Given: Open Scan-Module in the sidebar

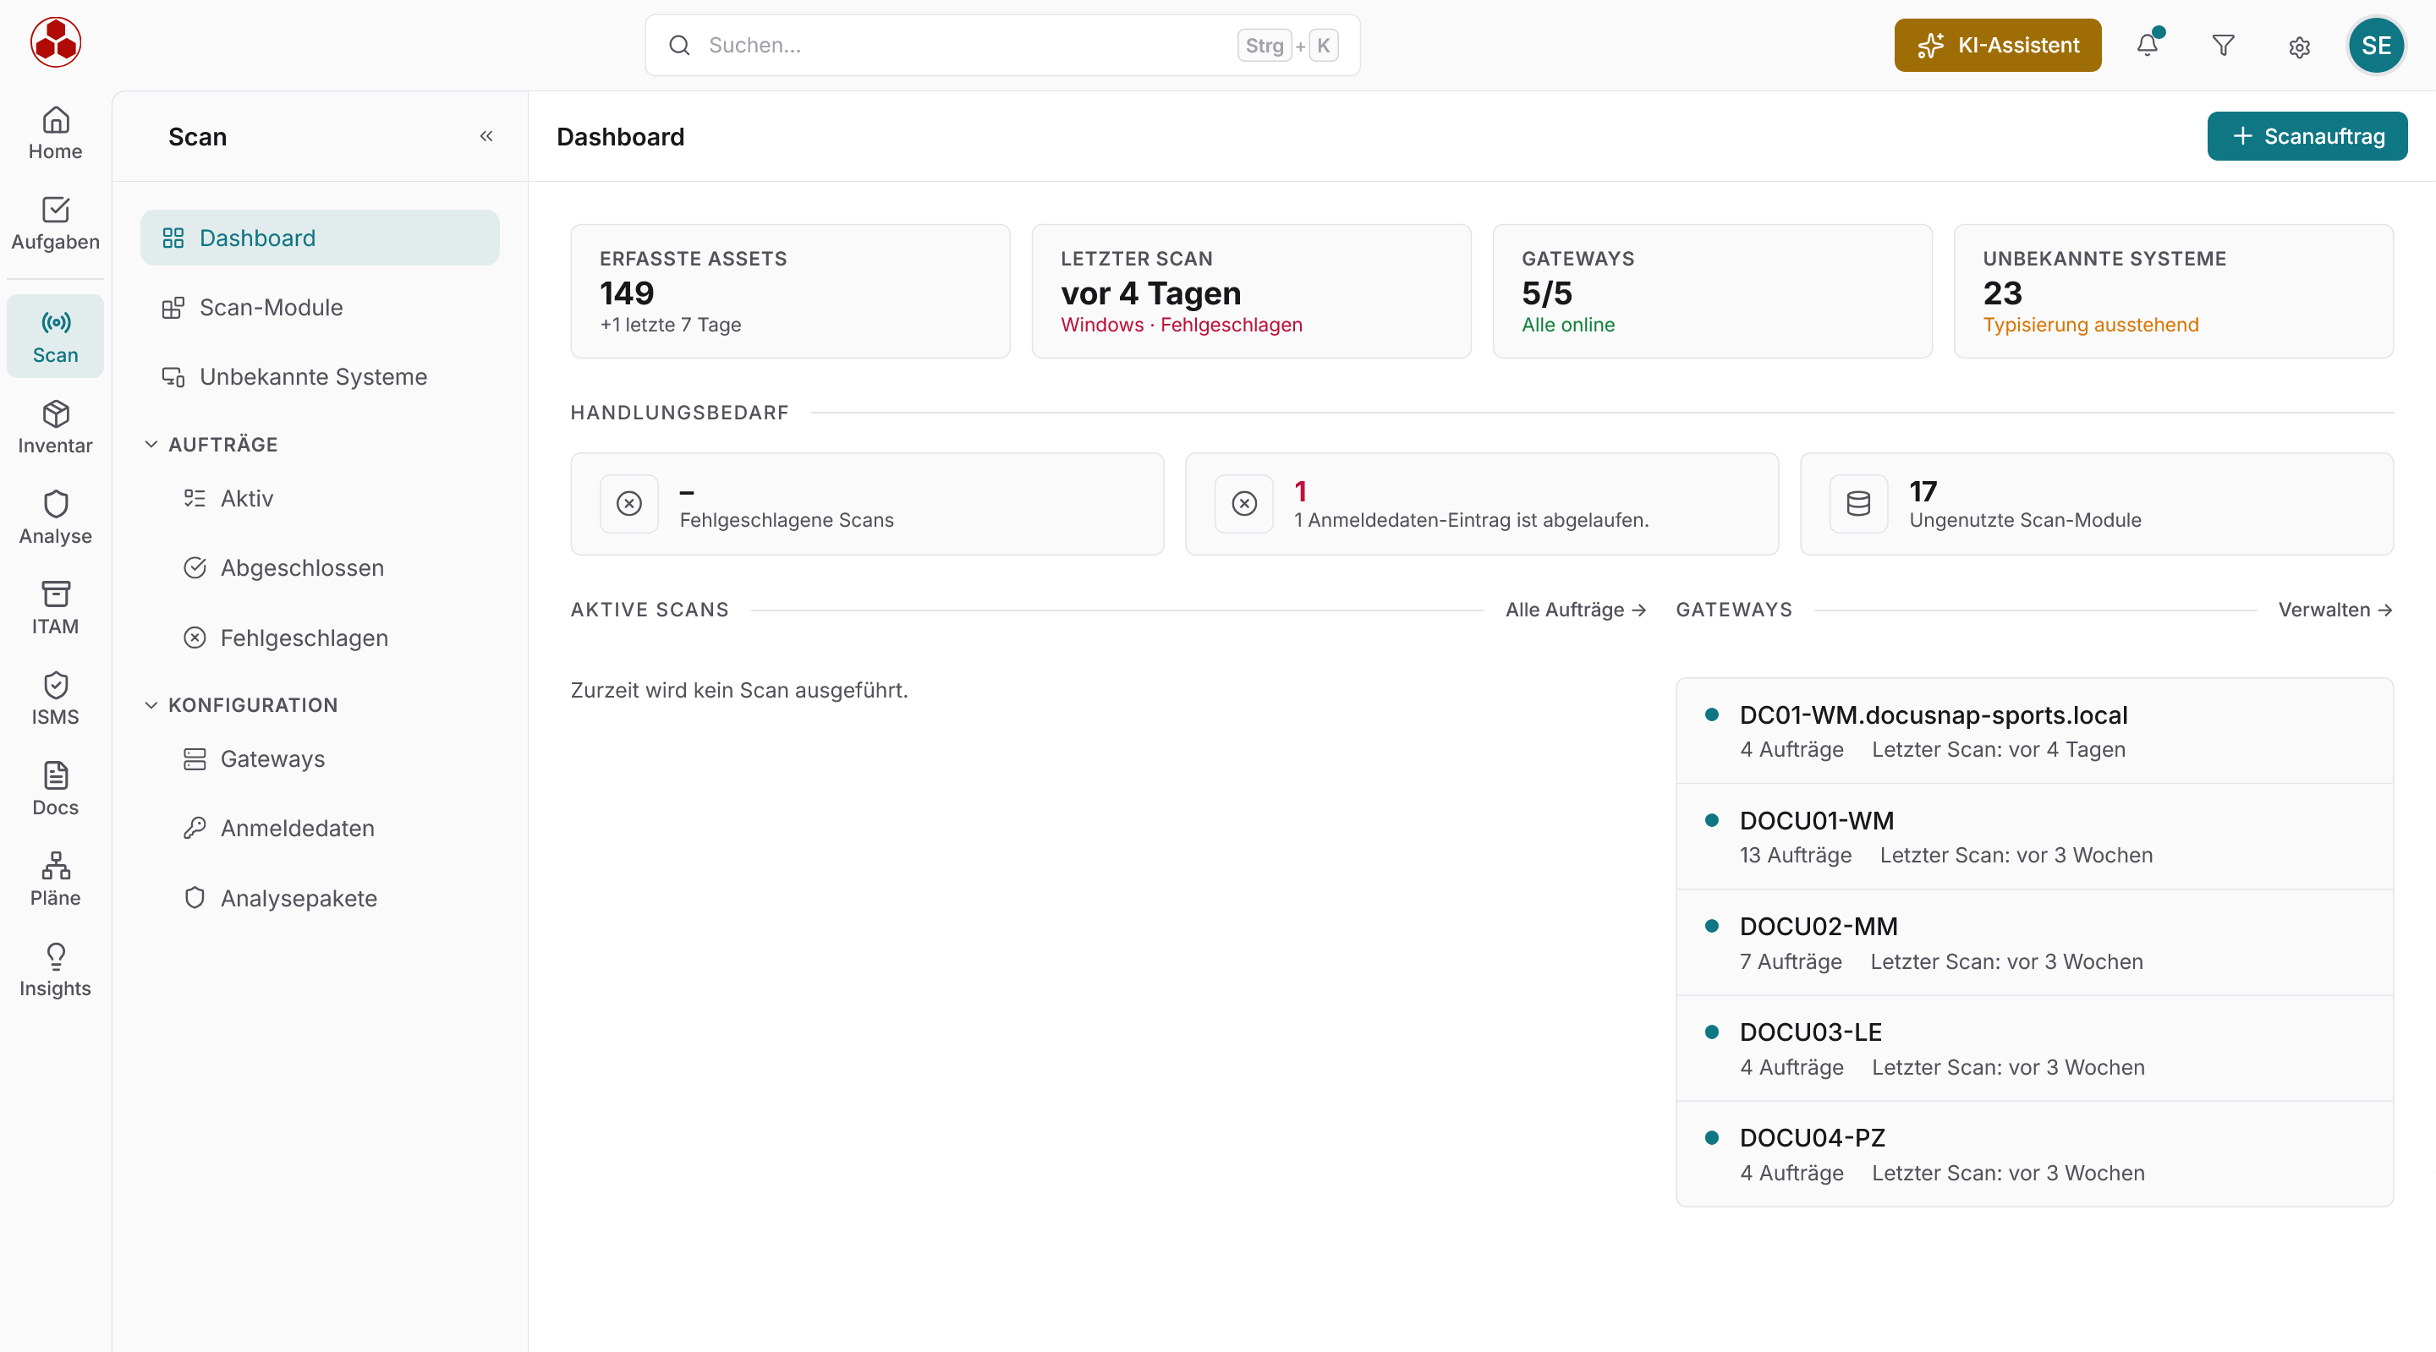Looking at the screenshot, I should pos(320,307).
